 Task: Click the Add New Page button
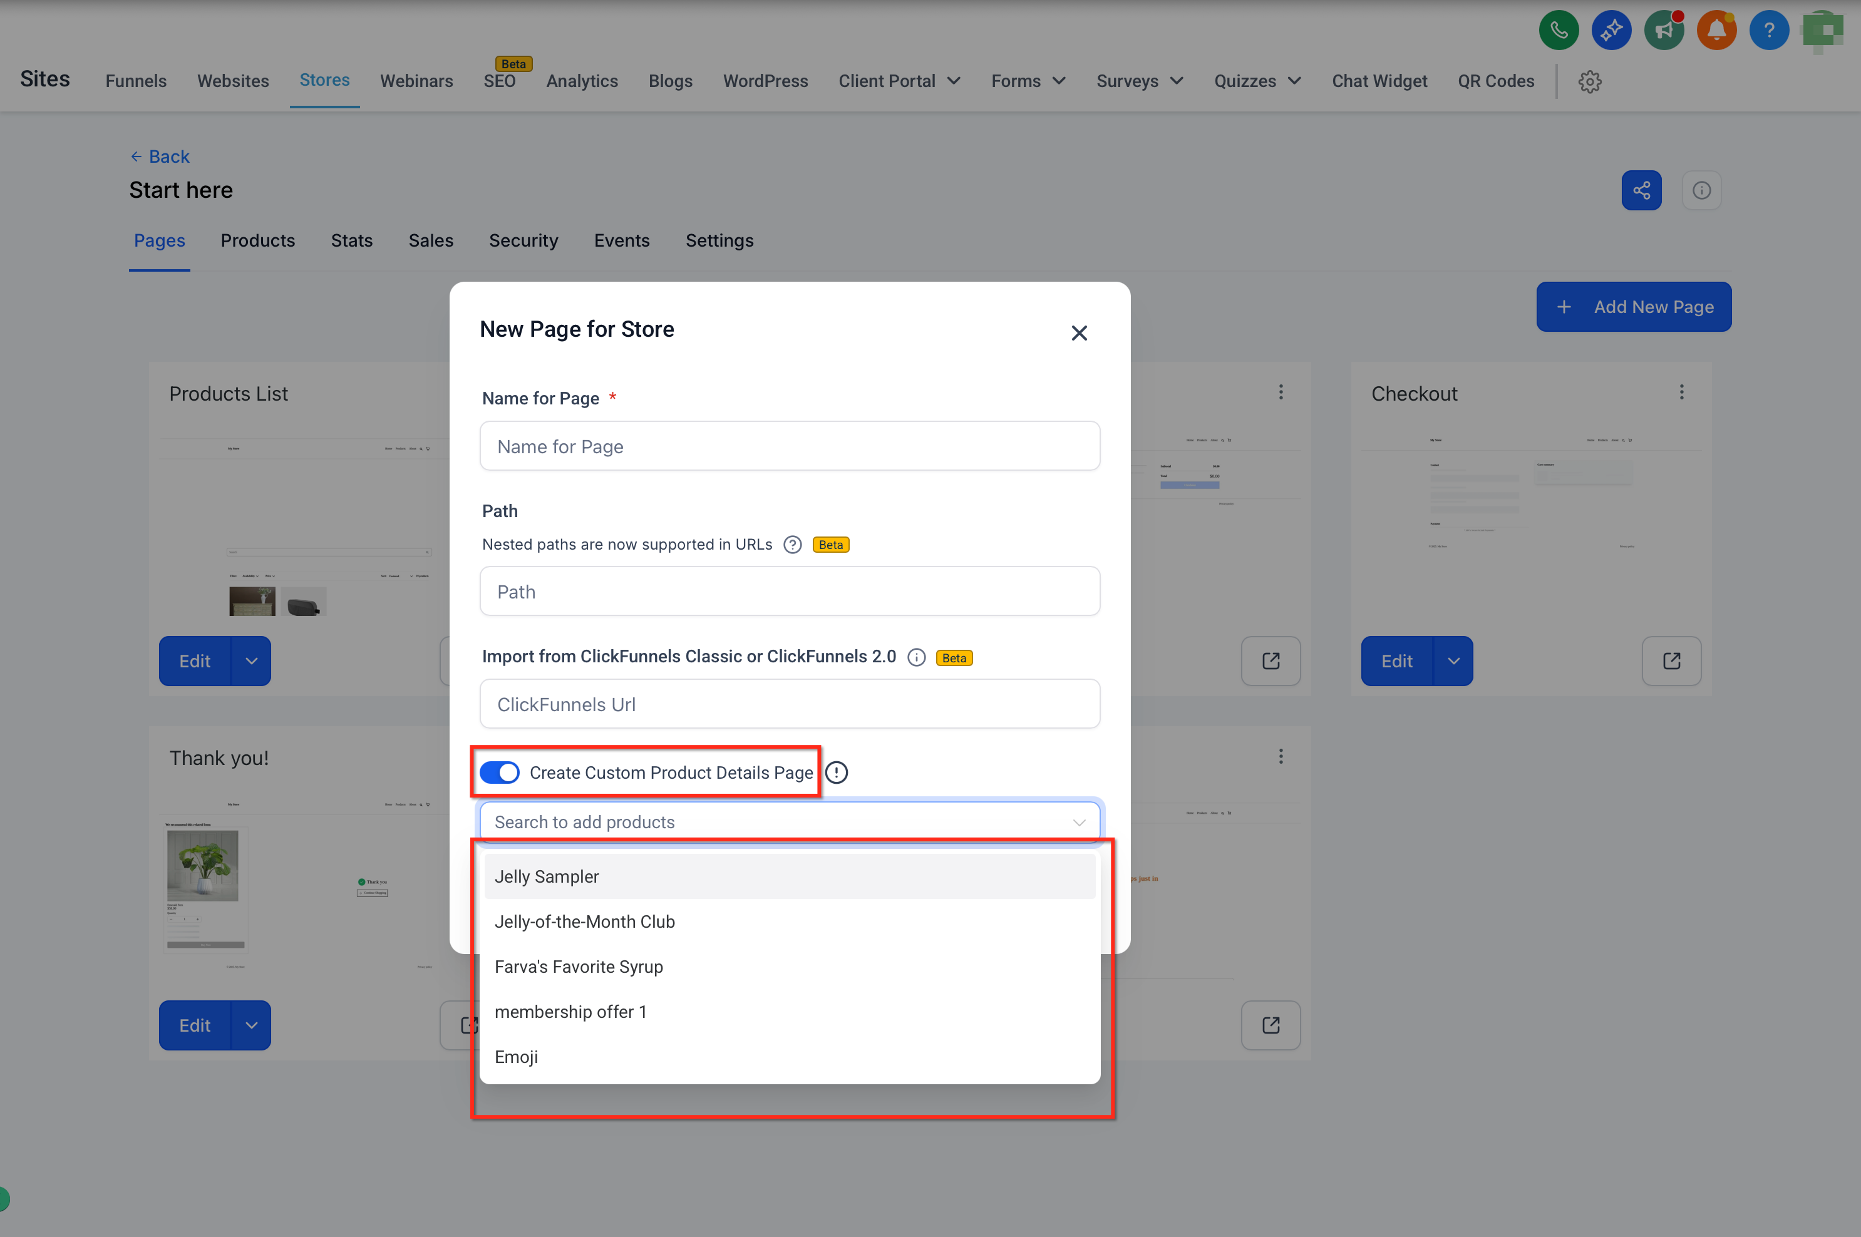coord(1633,307)
